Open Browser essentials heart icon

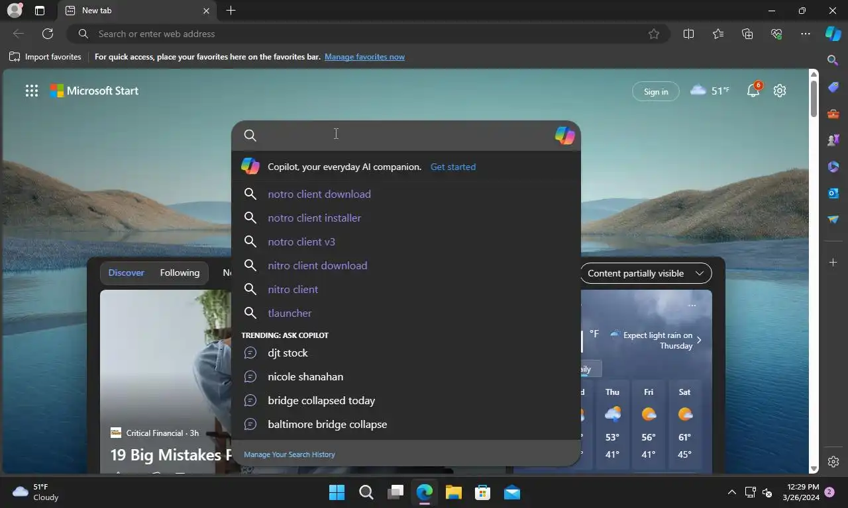776,34
